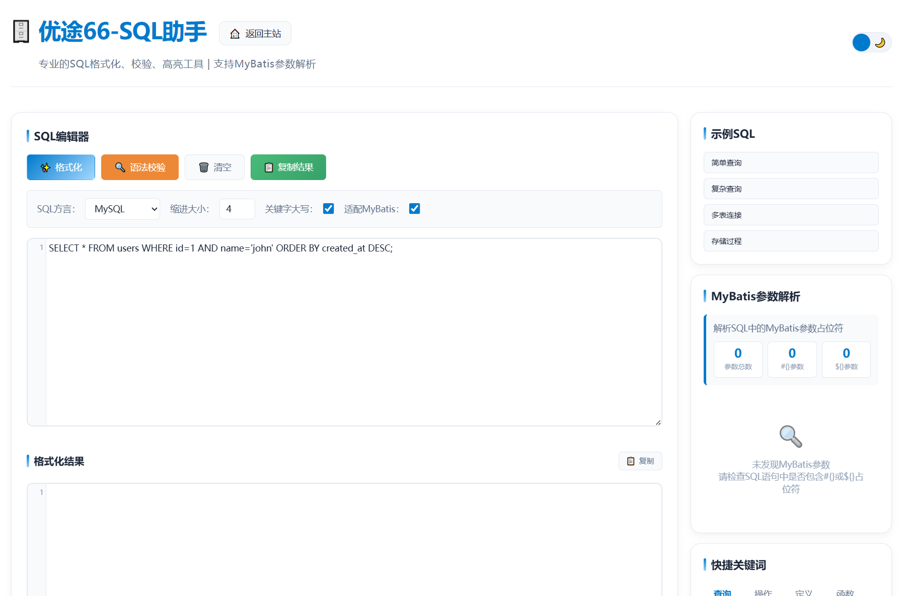Click inside the 格式化结果 output area
Screen dimensions: 904x596
click(353, 540)
